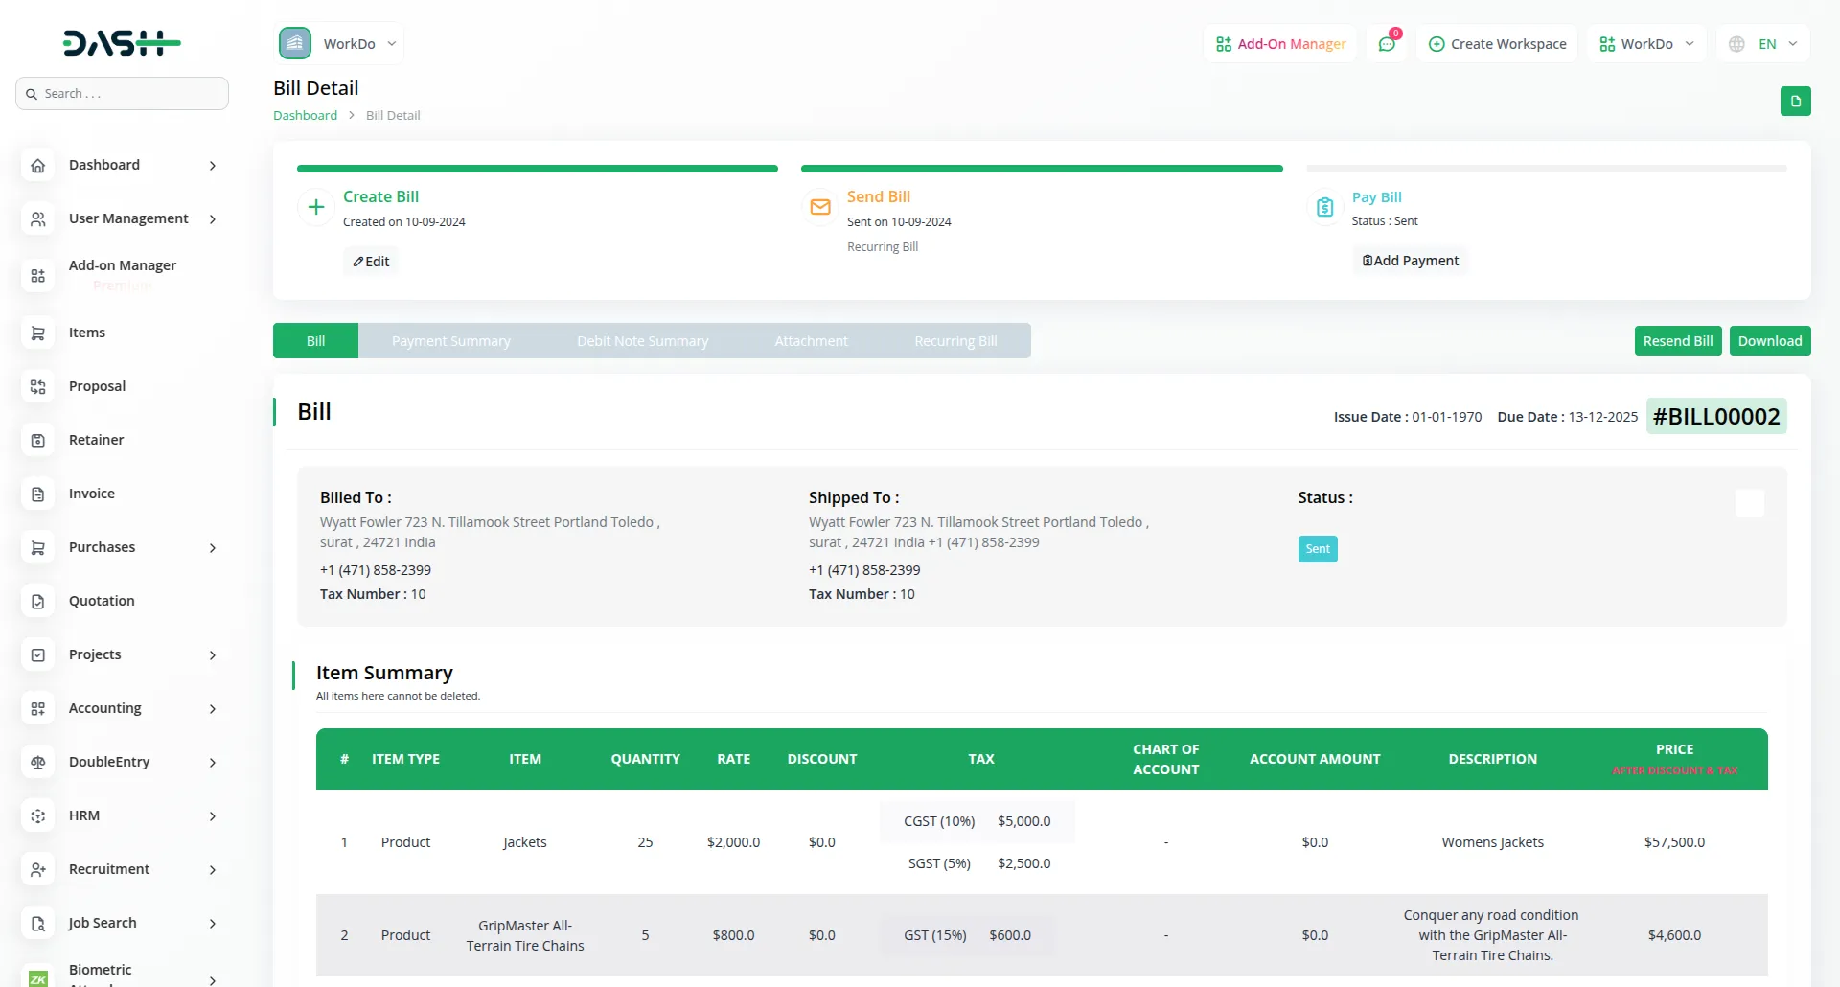Click the Add Payment button

(x=1410, y=260)
